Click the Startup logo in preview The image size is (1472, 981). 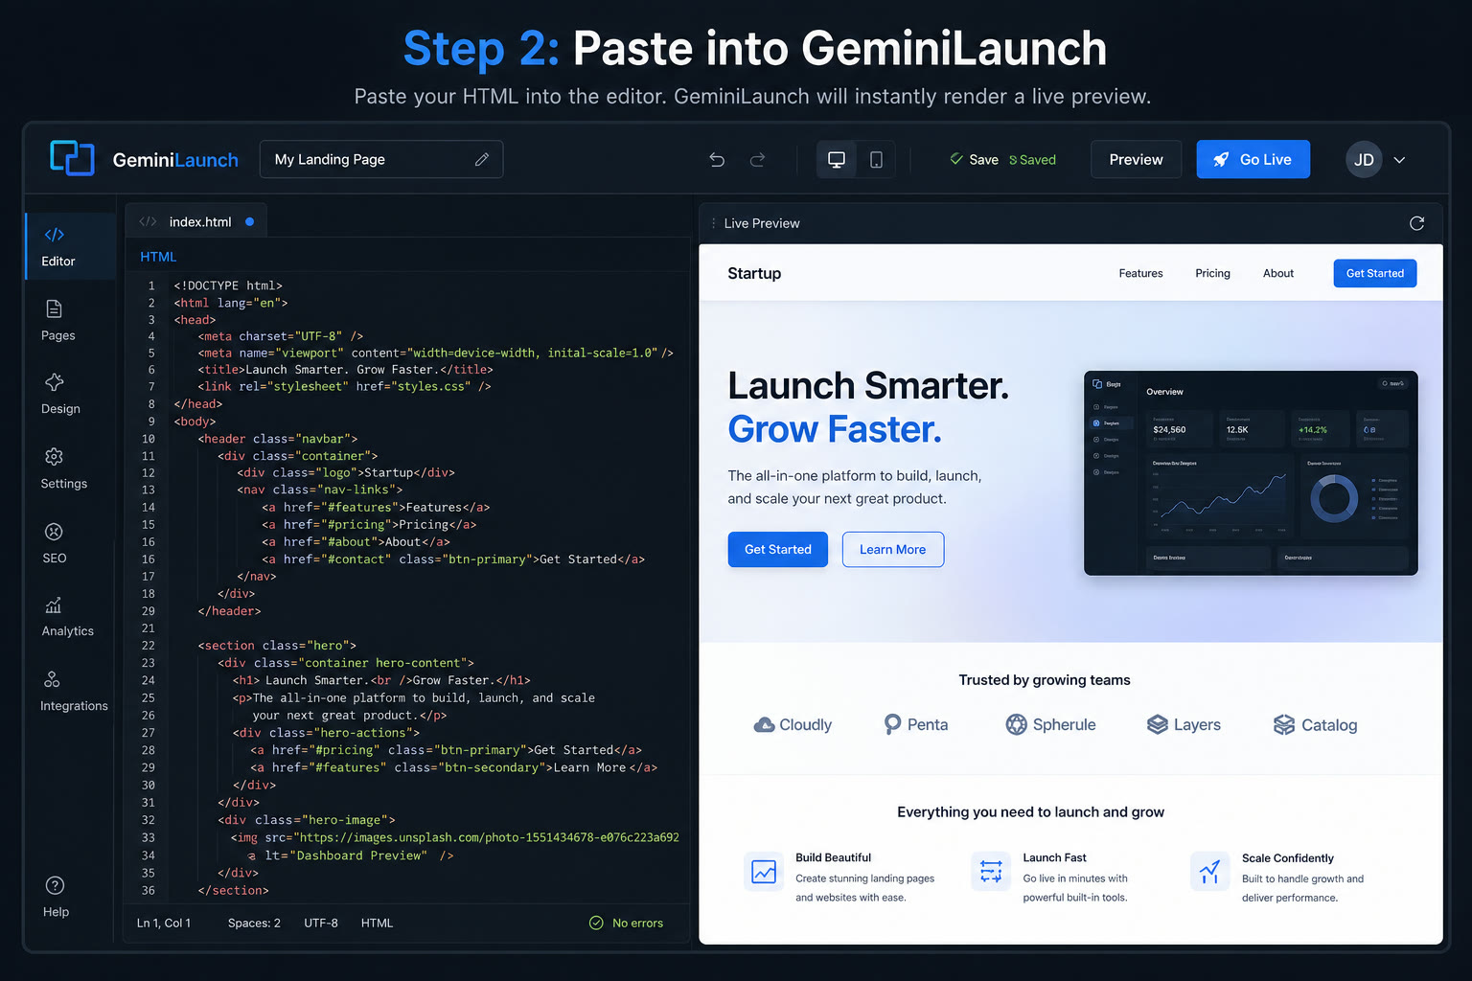(x=754, y=273)
